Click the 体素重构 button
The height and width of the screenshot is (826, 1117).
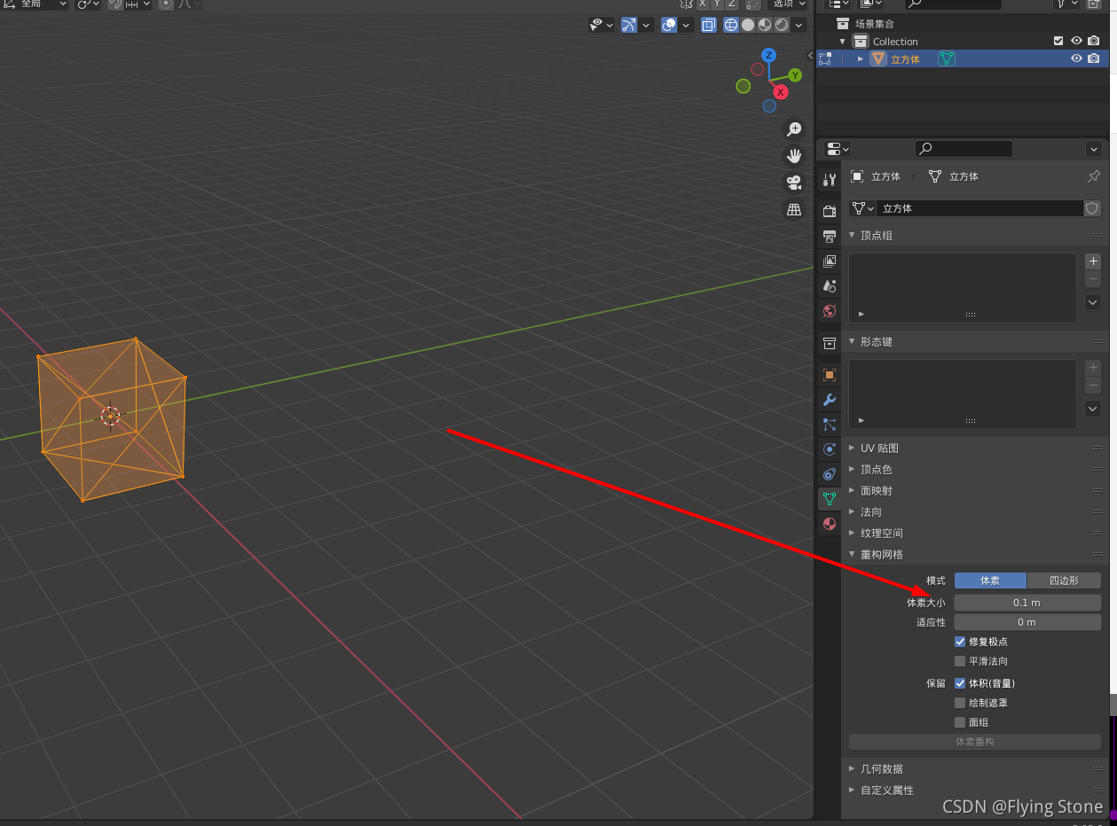(975, 742)
